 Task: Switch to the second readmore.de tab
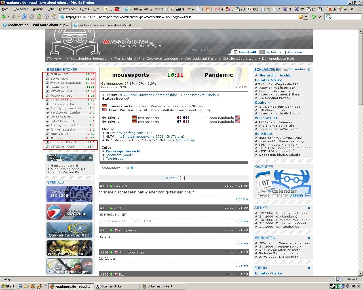pyautogui.click(x=106, y=25)
